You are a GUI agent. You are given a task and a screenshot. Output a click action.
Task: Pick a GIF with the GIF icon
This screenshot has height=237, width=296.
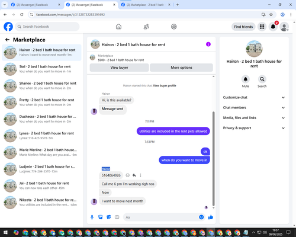pos(117,217)
